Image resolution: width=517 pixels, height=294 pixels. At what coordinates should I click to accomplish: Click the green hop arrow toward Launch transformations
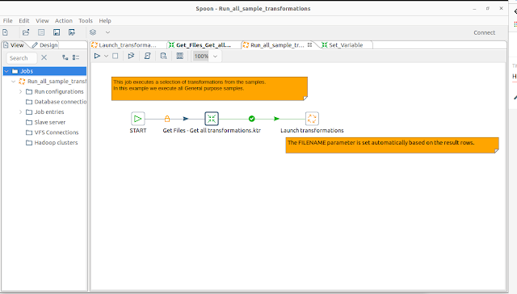tap(276, 119)
